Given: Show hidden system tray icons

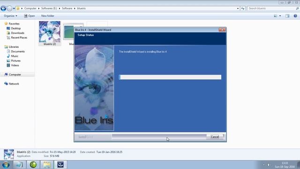Looking at the screenshot, I should pyautogui.click(x=263, y=165).
